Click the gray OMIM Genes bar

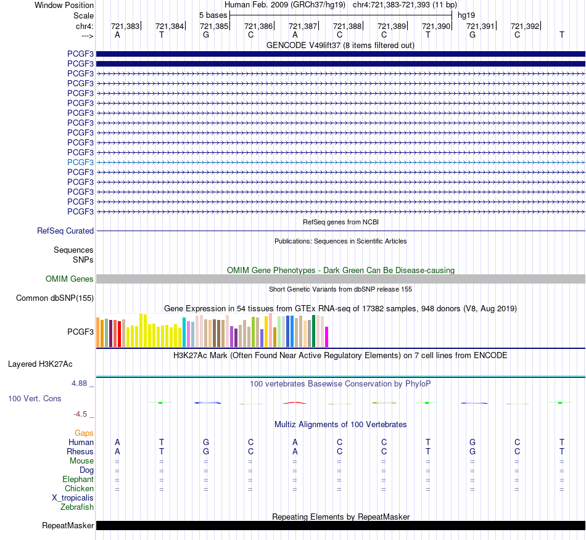(x=340, y=279)
